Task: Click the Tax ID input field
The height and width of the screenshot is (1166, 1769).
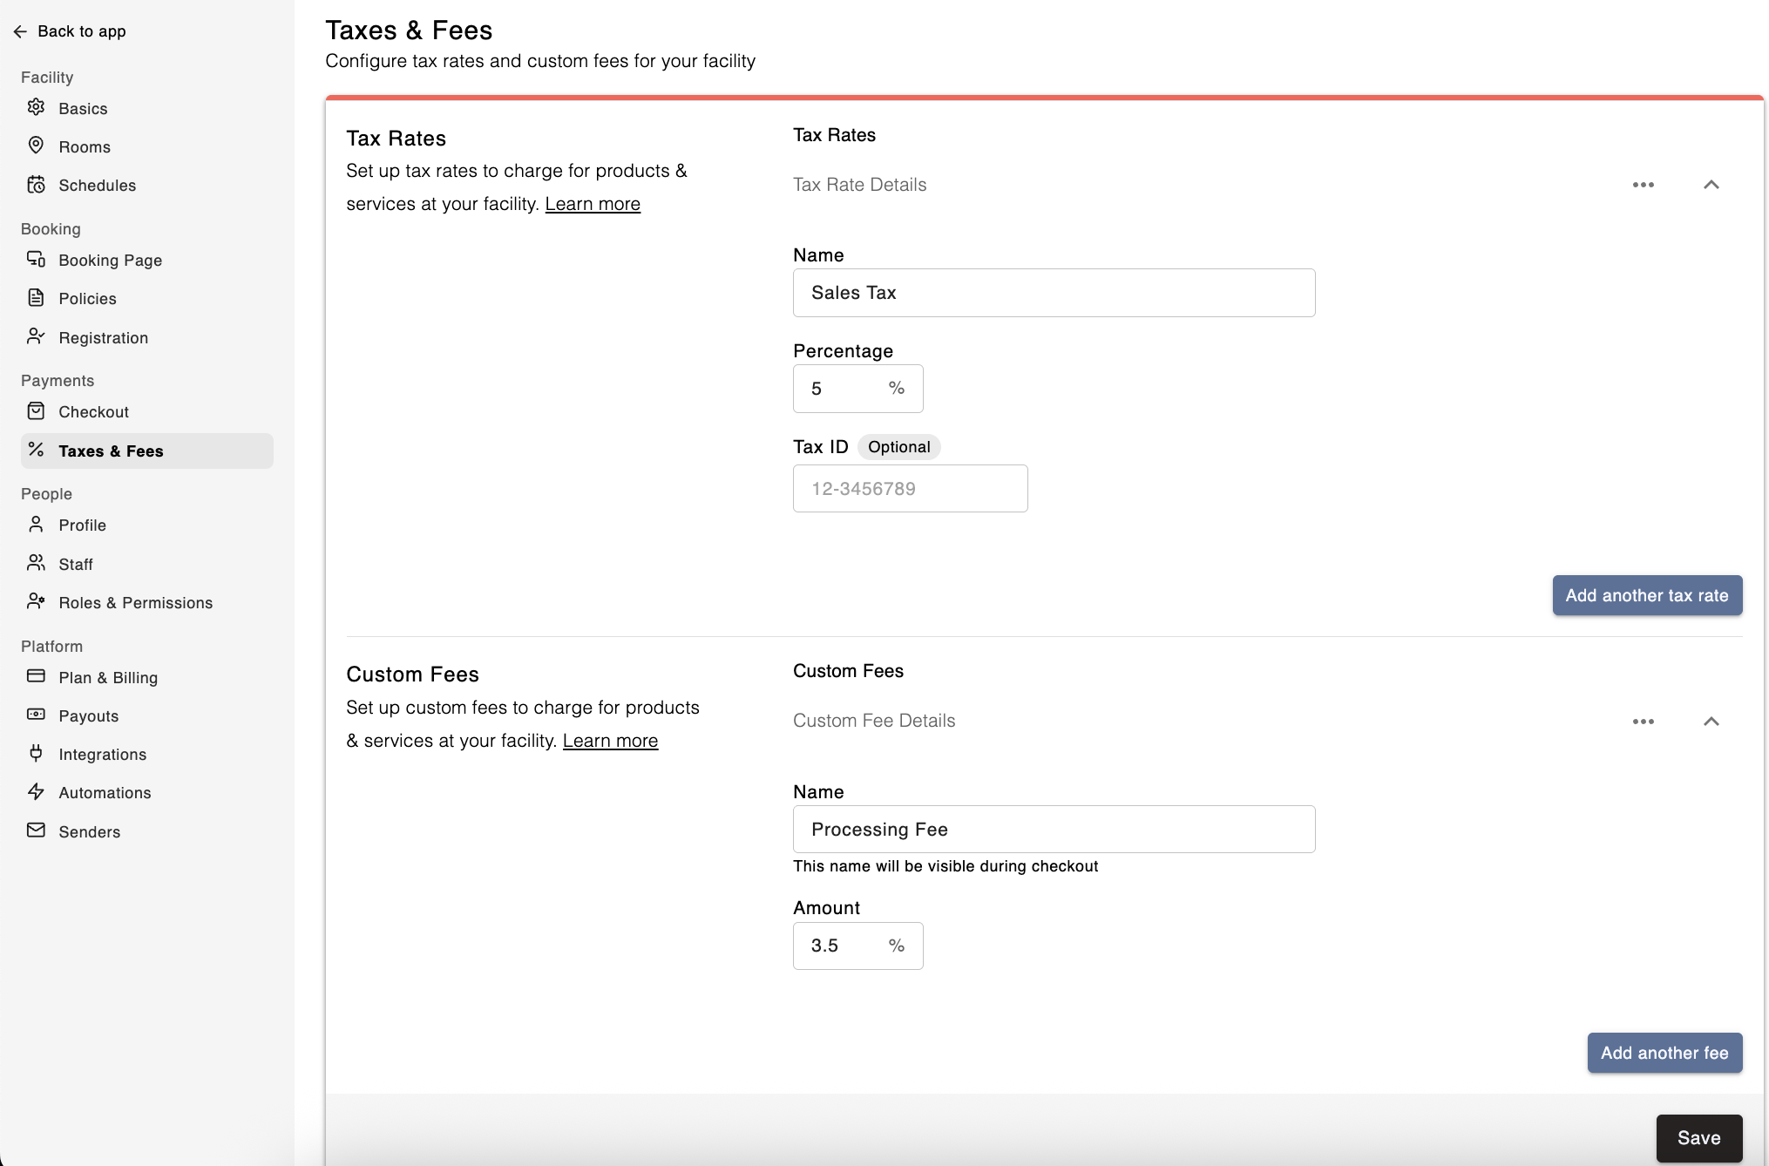Action: coord(909,489)
